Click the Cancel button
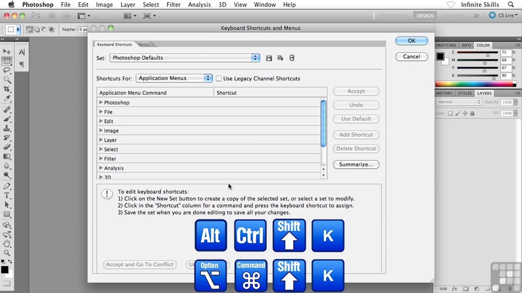Image resolution: width=522 pixels, height=293 pixels. pyautogui.click(x=411, y=57)
